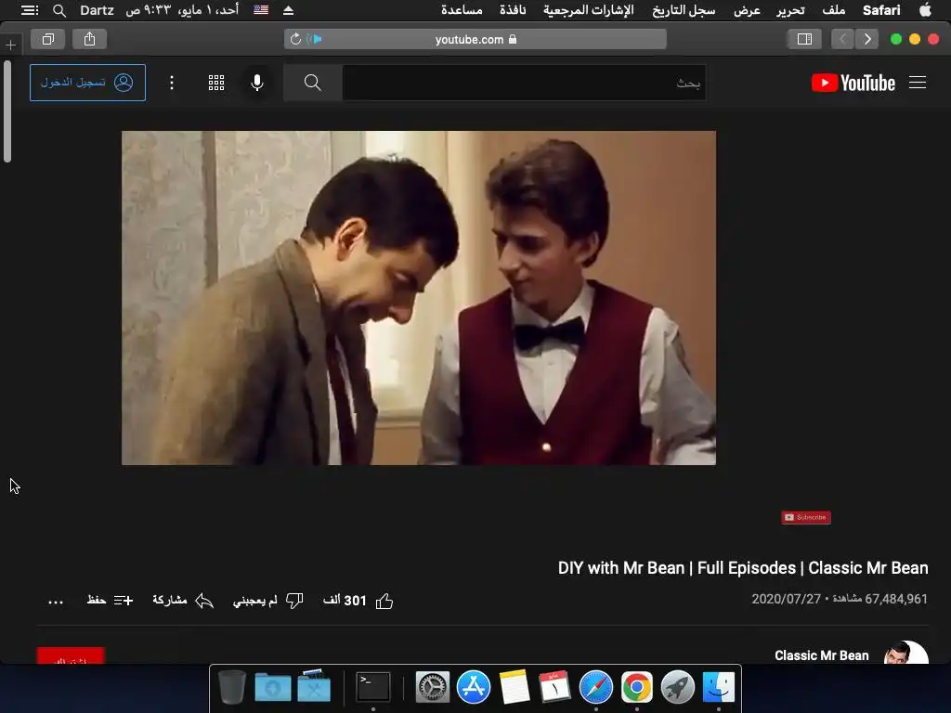The width and height of the screenshot is (951, 713).
Task: Click the eject icon in menu bar
Action: (288, 10)
